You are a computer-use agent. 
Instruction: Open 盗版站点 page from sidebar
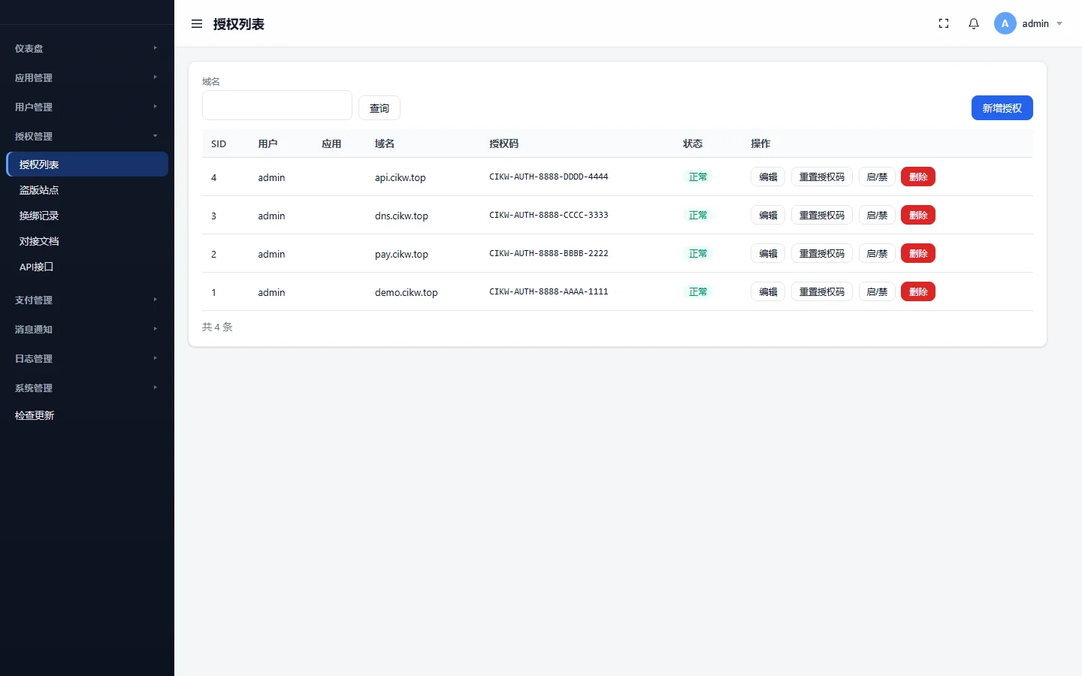point(87,190)
